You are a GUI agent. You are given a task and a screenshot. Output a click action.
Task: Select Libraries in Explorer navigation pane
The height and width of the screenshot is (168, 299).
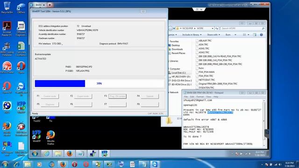click(x=174, y=61)
